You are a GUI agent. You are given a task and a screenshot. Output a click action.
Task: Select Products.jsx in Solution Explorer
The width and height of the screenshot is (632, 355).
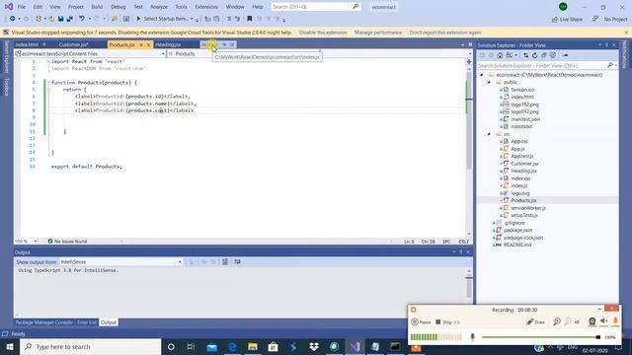pos(523,200)
